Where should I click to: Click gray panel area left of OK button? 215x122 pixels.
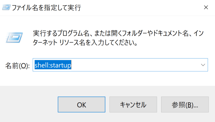point(28,105)
